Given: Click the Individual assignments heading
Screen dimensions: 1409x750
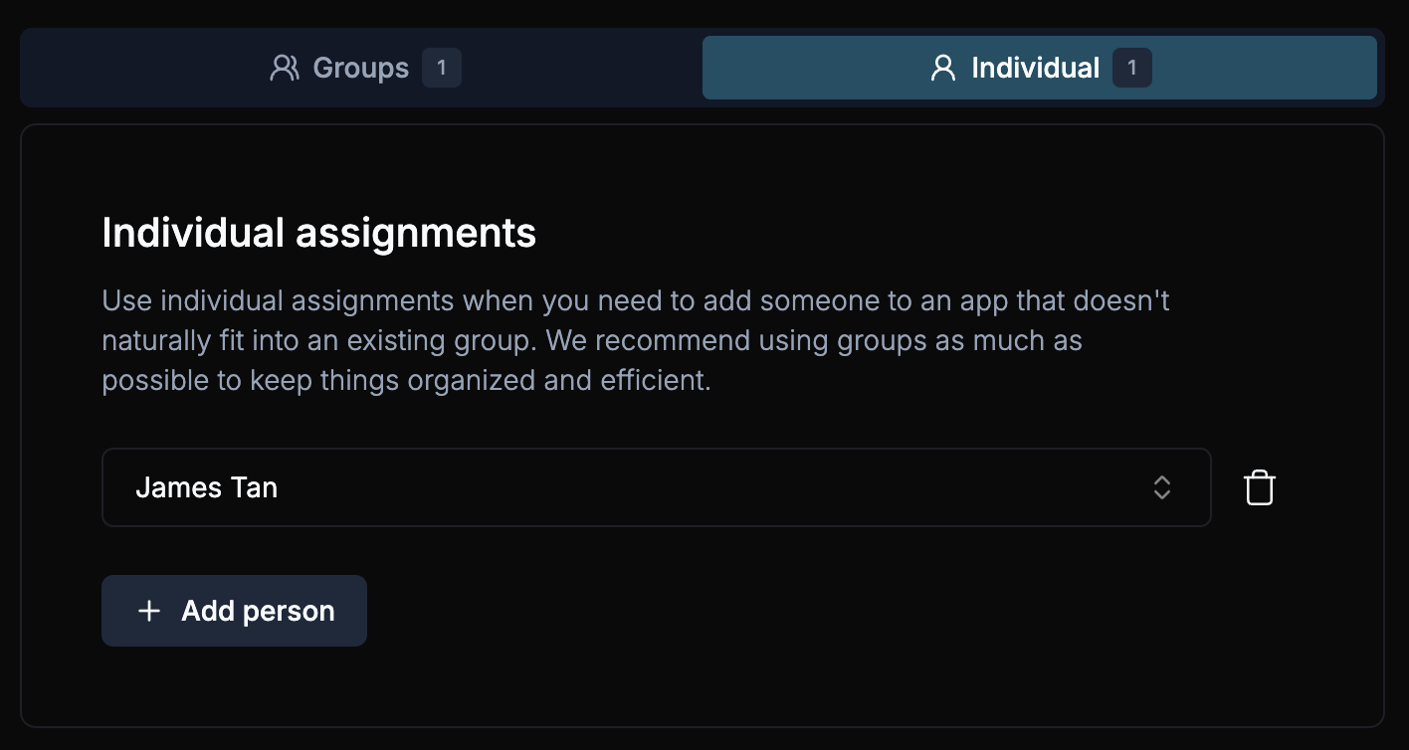Looking at the screenshot, I should 318,232.
